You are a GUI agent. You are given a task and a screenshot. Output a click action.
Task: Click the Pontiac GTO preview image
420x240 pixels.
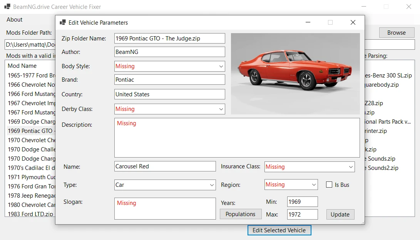coord(295,74)
